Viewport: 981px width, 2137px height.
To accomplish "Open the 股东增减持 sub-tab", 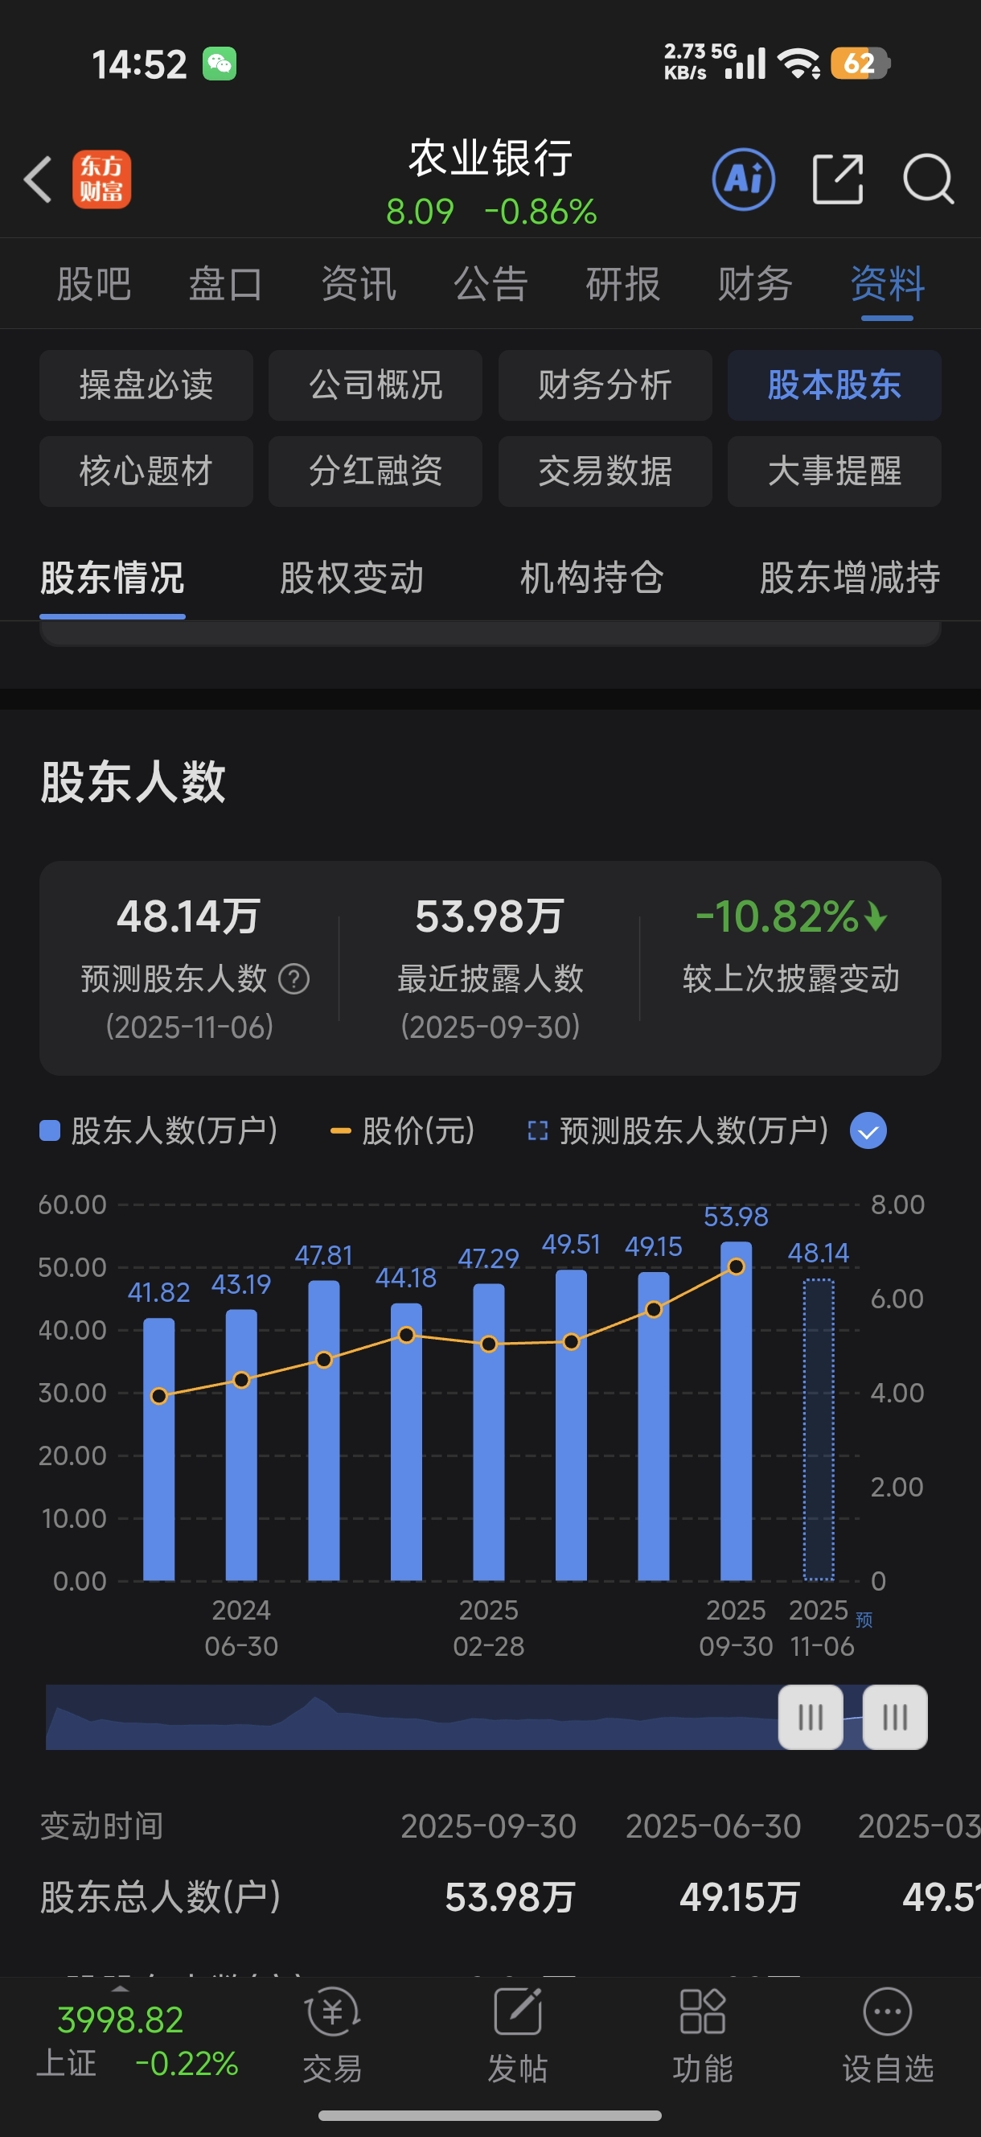I will (850, 579).
